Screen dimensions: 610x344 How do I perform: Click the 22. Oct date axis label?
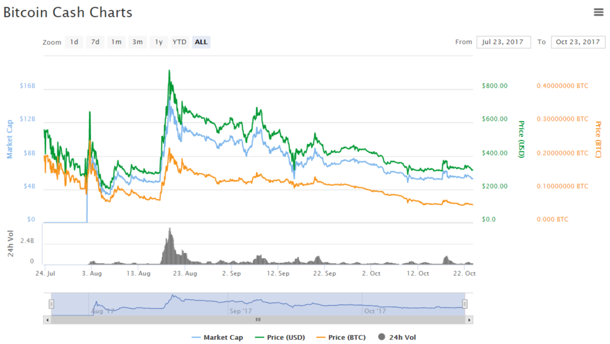[464, 273]
